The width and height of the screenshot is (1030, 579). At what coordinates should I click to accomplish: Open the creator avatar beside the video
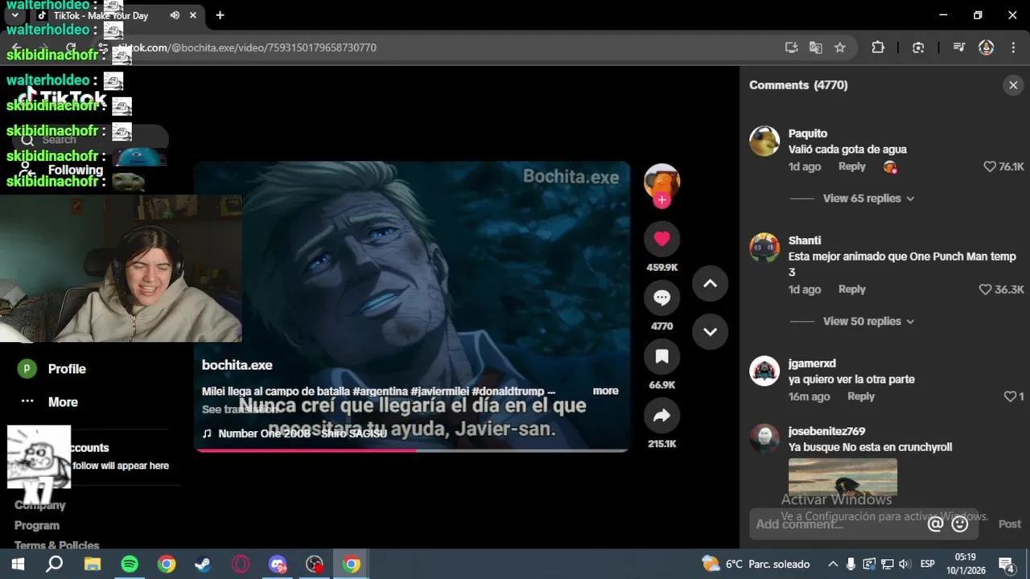(x=661, y=182)
